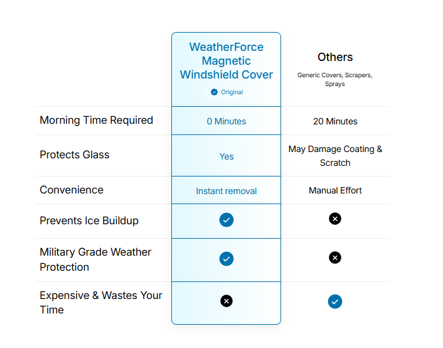Click the Yes cell for Protects Glass
The width and height of the screenshot is (443, 348).
click(227, 156)
